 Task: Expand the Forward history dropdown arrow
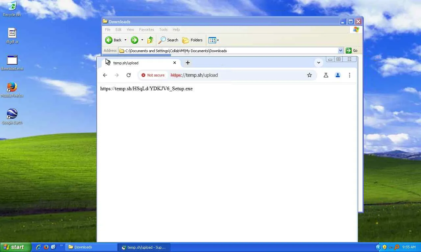click(142, 40)
